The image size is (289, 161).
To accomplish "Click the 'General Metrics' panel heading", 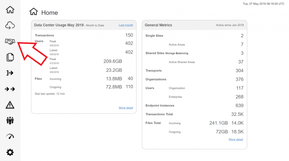I will [158, 25].
